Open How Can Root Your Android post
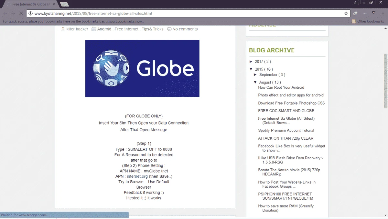The height and width of the screenshot is (219, 388). (281, 87)
